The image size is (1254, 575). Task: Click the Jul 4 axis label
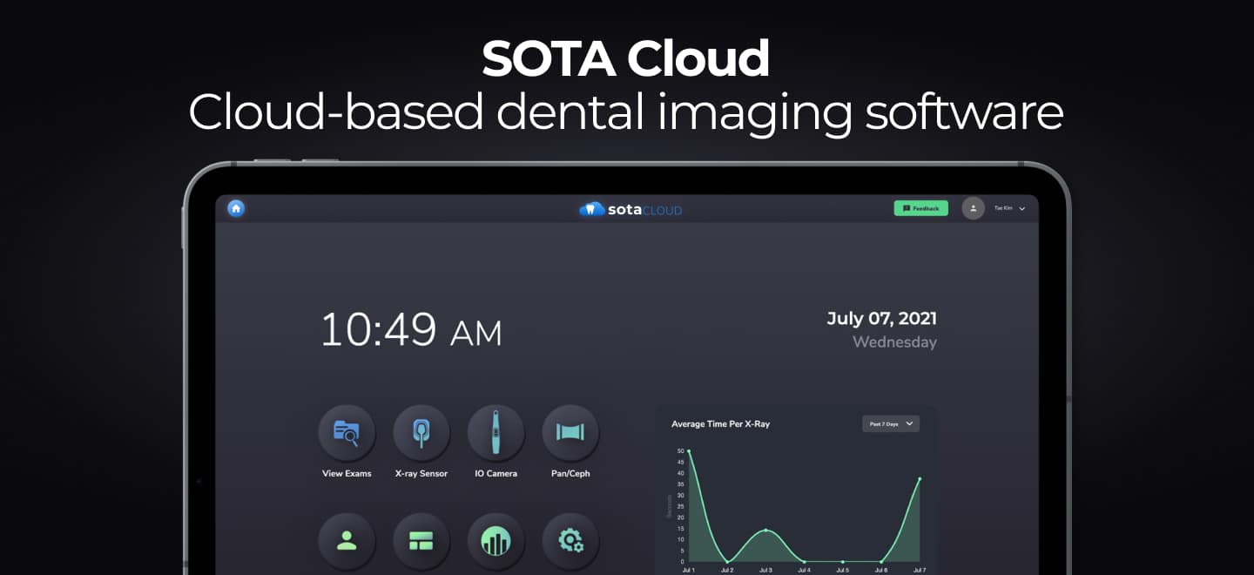pyautogui.click(x=804, y=571)
